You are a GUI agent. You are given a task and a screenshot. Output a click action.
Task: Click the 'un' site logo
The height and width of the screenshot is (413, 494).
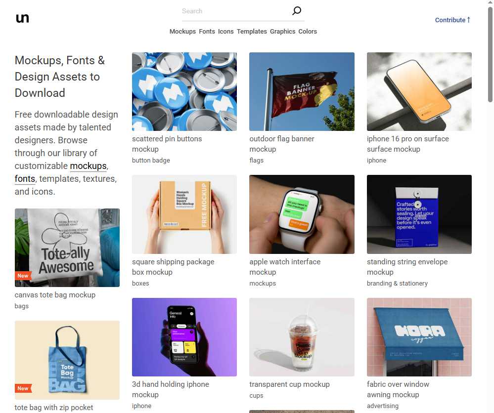click(x=22, y=18)
